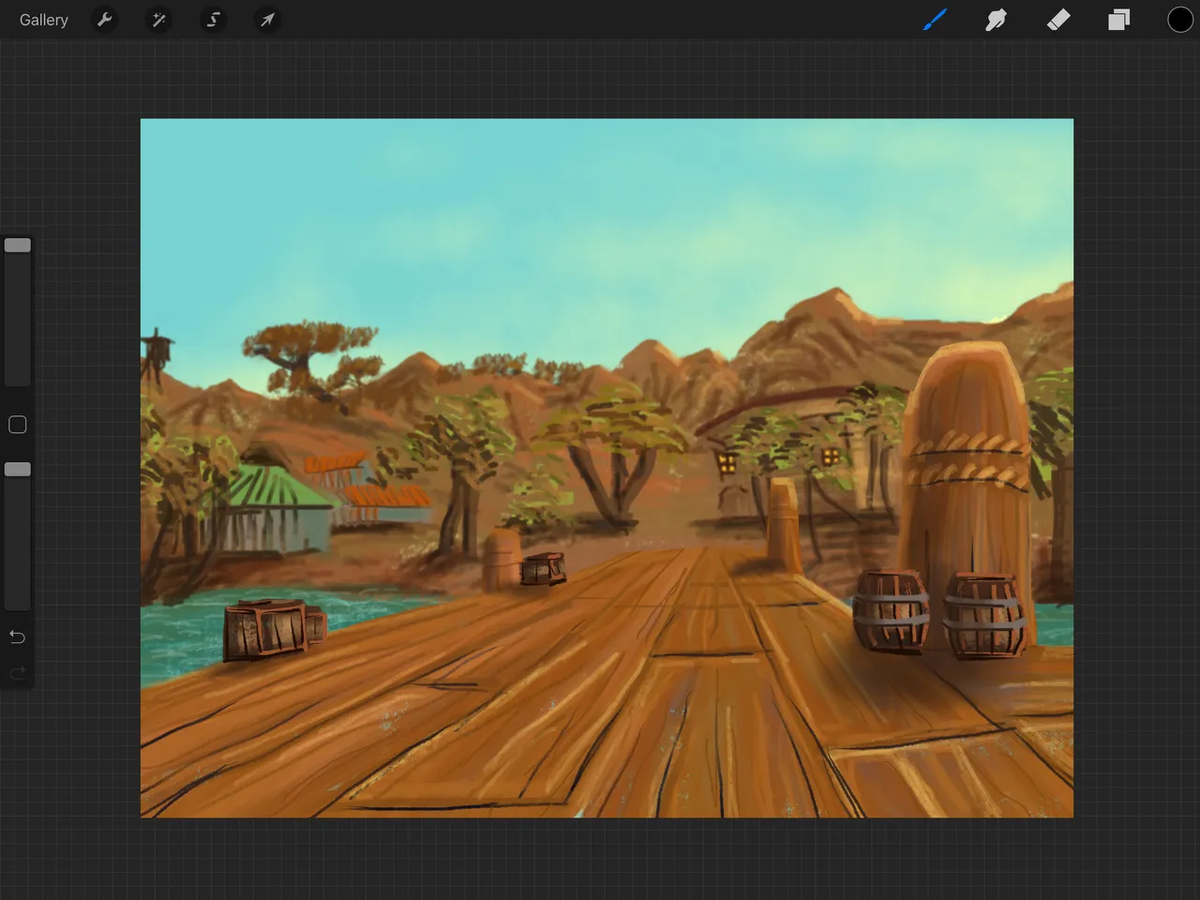This screenshot has width=1200, height=900.
Task: Select the Smudge finger tool
Action: point(996,20)
